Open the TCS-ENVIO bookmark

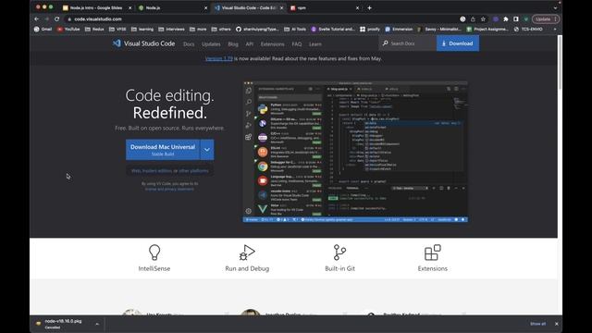(x=528, y=29)
